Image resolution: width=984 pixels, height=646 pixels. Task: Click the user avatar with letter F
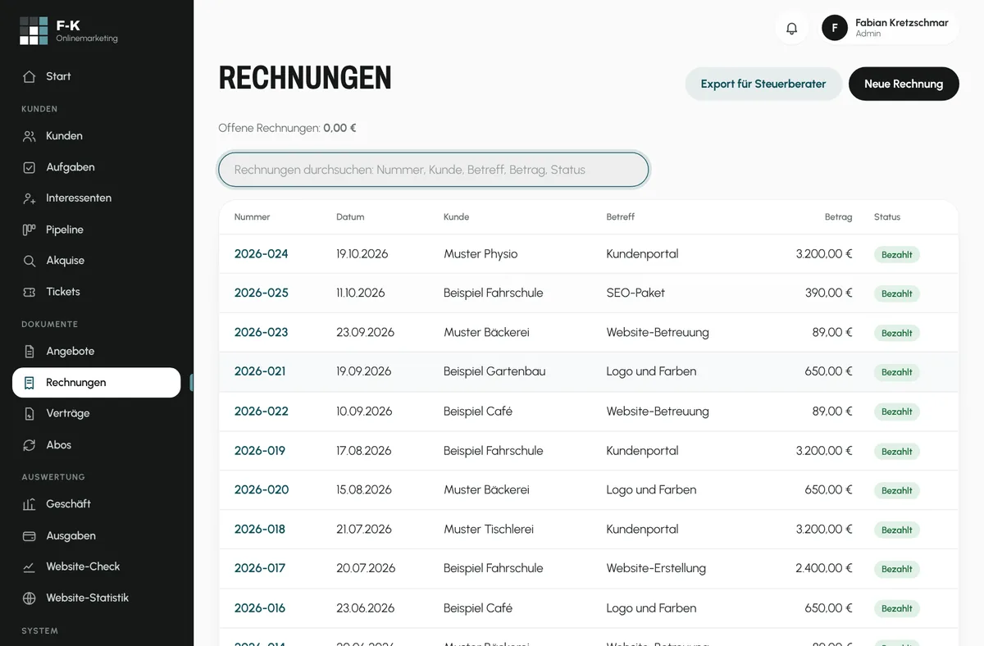[835, 28]
